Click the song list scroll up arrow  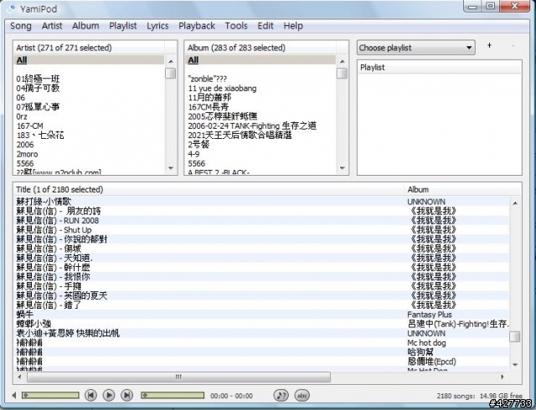[515, 203]
